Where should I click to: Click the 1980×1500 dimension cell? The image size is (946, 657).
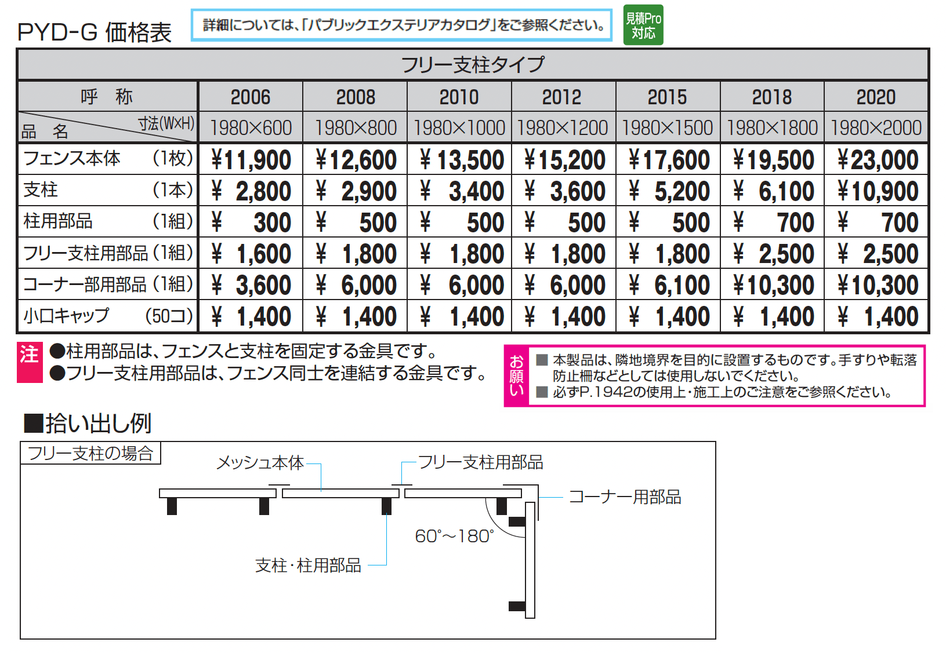coord(667,126)
